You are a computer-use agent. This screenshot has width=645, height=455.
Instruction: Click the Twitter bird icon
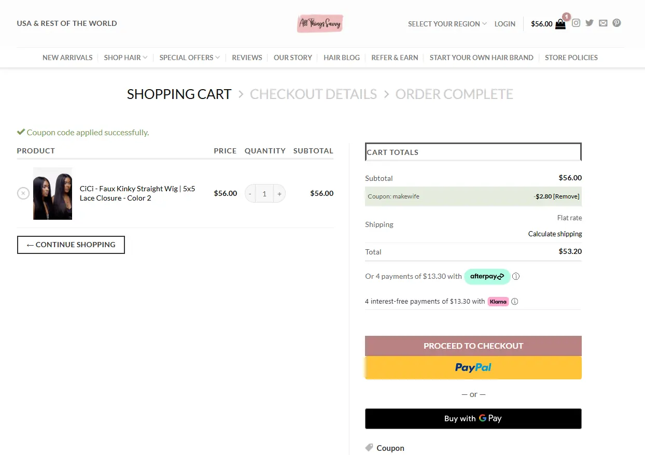tap(590, 22)
